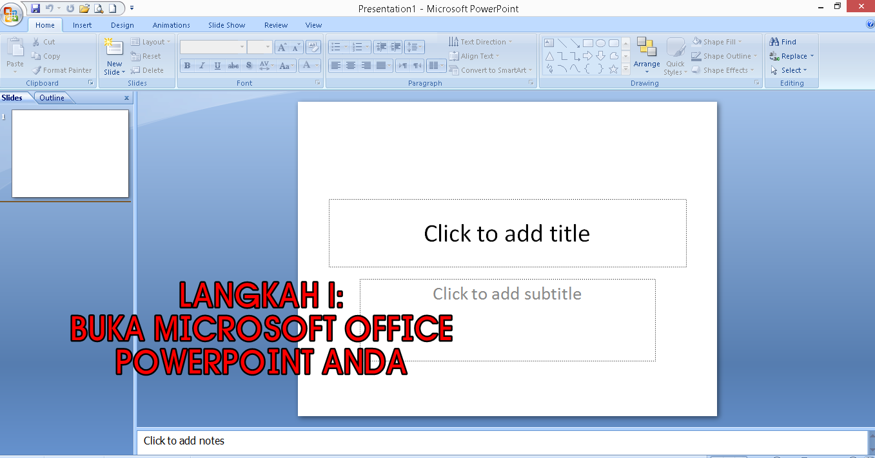The height and width of the screenshot is (458, 875).
Task: Choose the Isosceles Triangle shape
Action: point(549,56)
